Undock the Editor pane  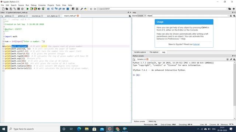coord(128,12)
